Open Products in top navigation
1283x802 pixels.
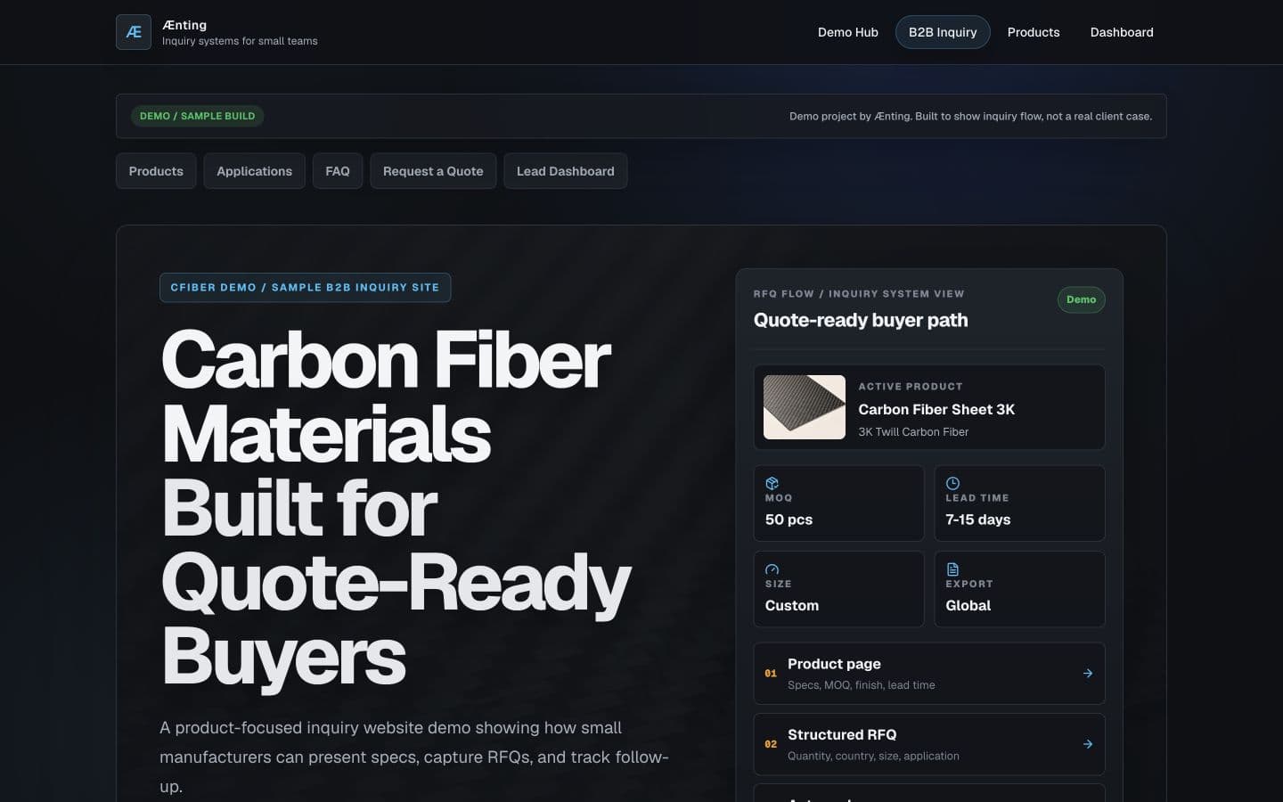[1034, 32]
